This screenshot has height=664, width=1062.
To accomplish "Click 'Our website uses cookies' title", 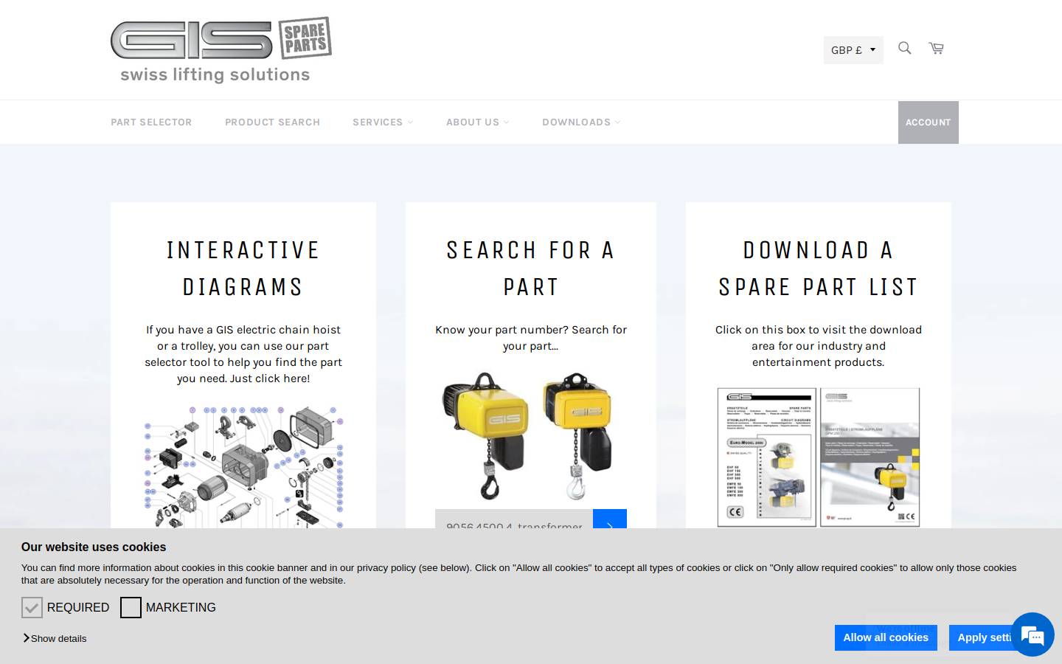I will (94, 547).
